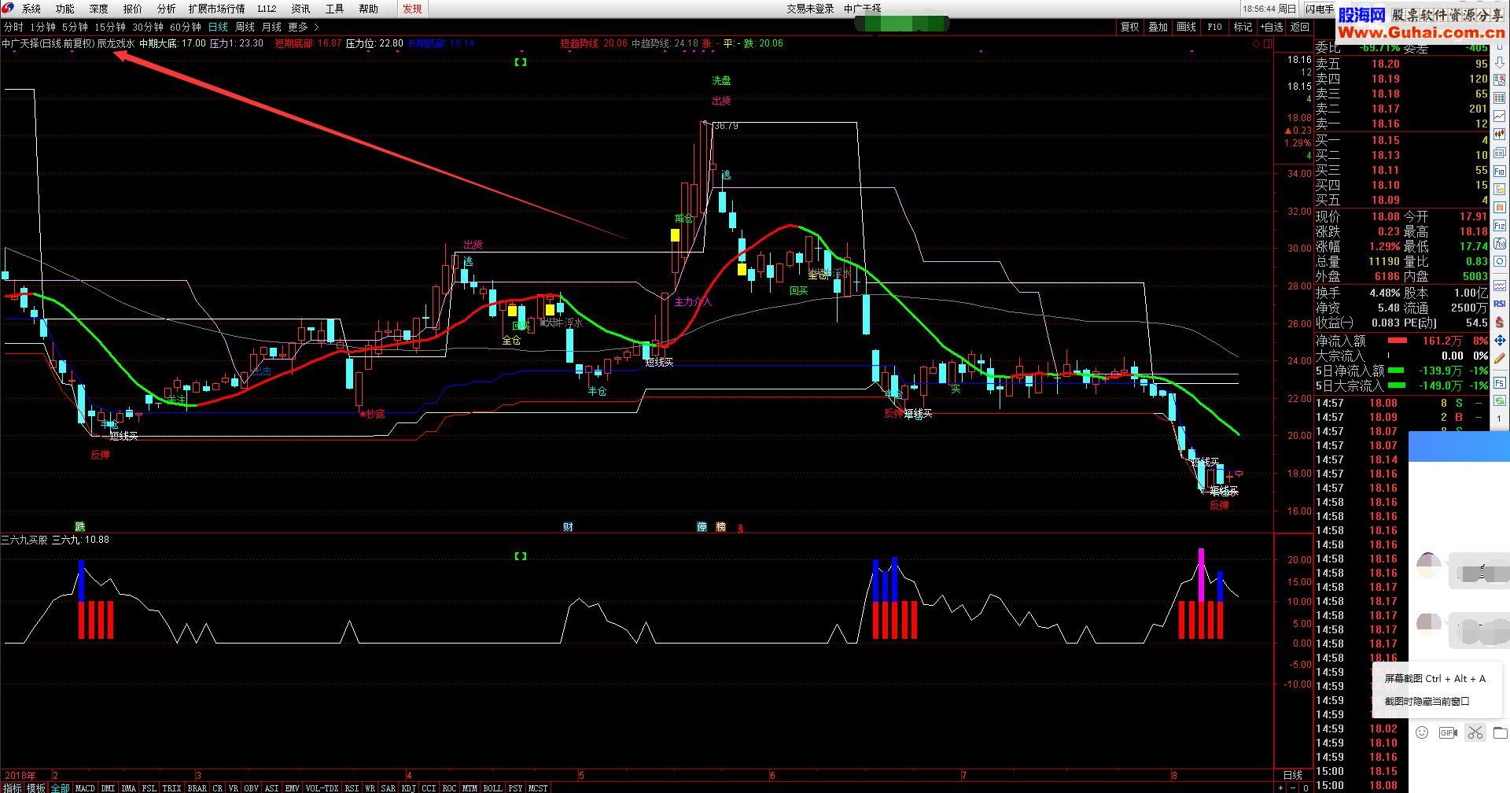The image size is (1510, 793).
Task: Click the 日线 label at bottom right
Action: tap(1292, 775)
